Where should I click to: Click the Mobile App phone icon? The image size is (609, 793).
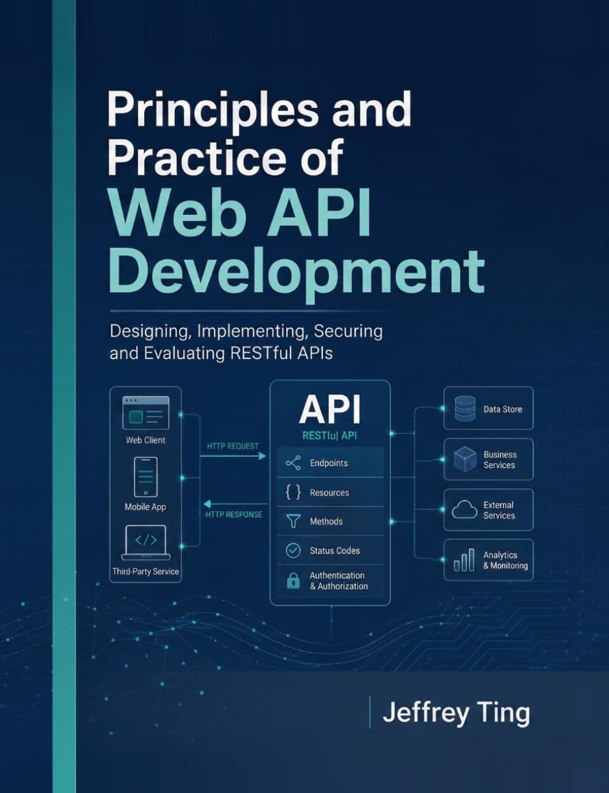point(146,477)
